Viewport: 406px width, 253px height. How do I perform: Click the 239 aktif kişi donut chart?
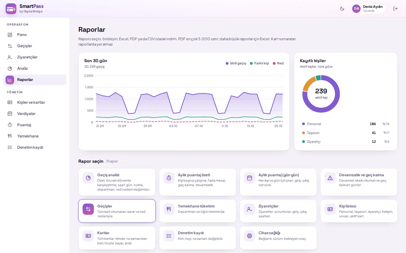tap(321, 94)
